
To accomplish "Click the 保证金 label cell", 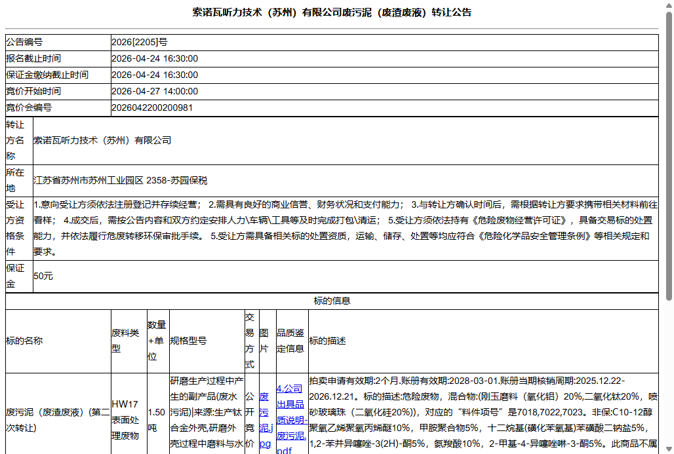I will [x=20, y=276].
